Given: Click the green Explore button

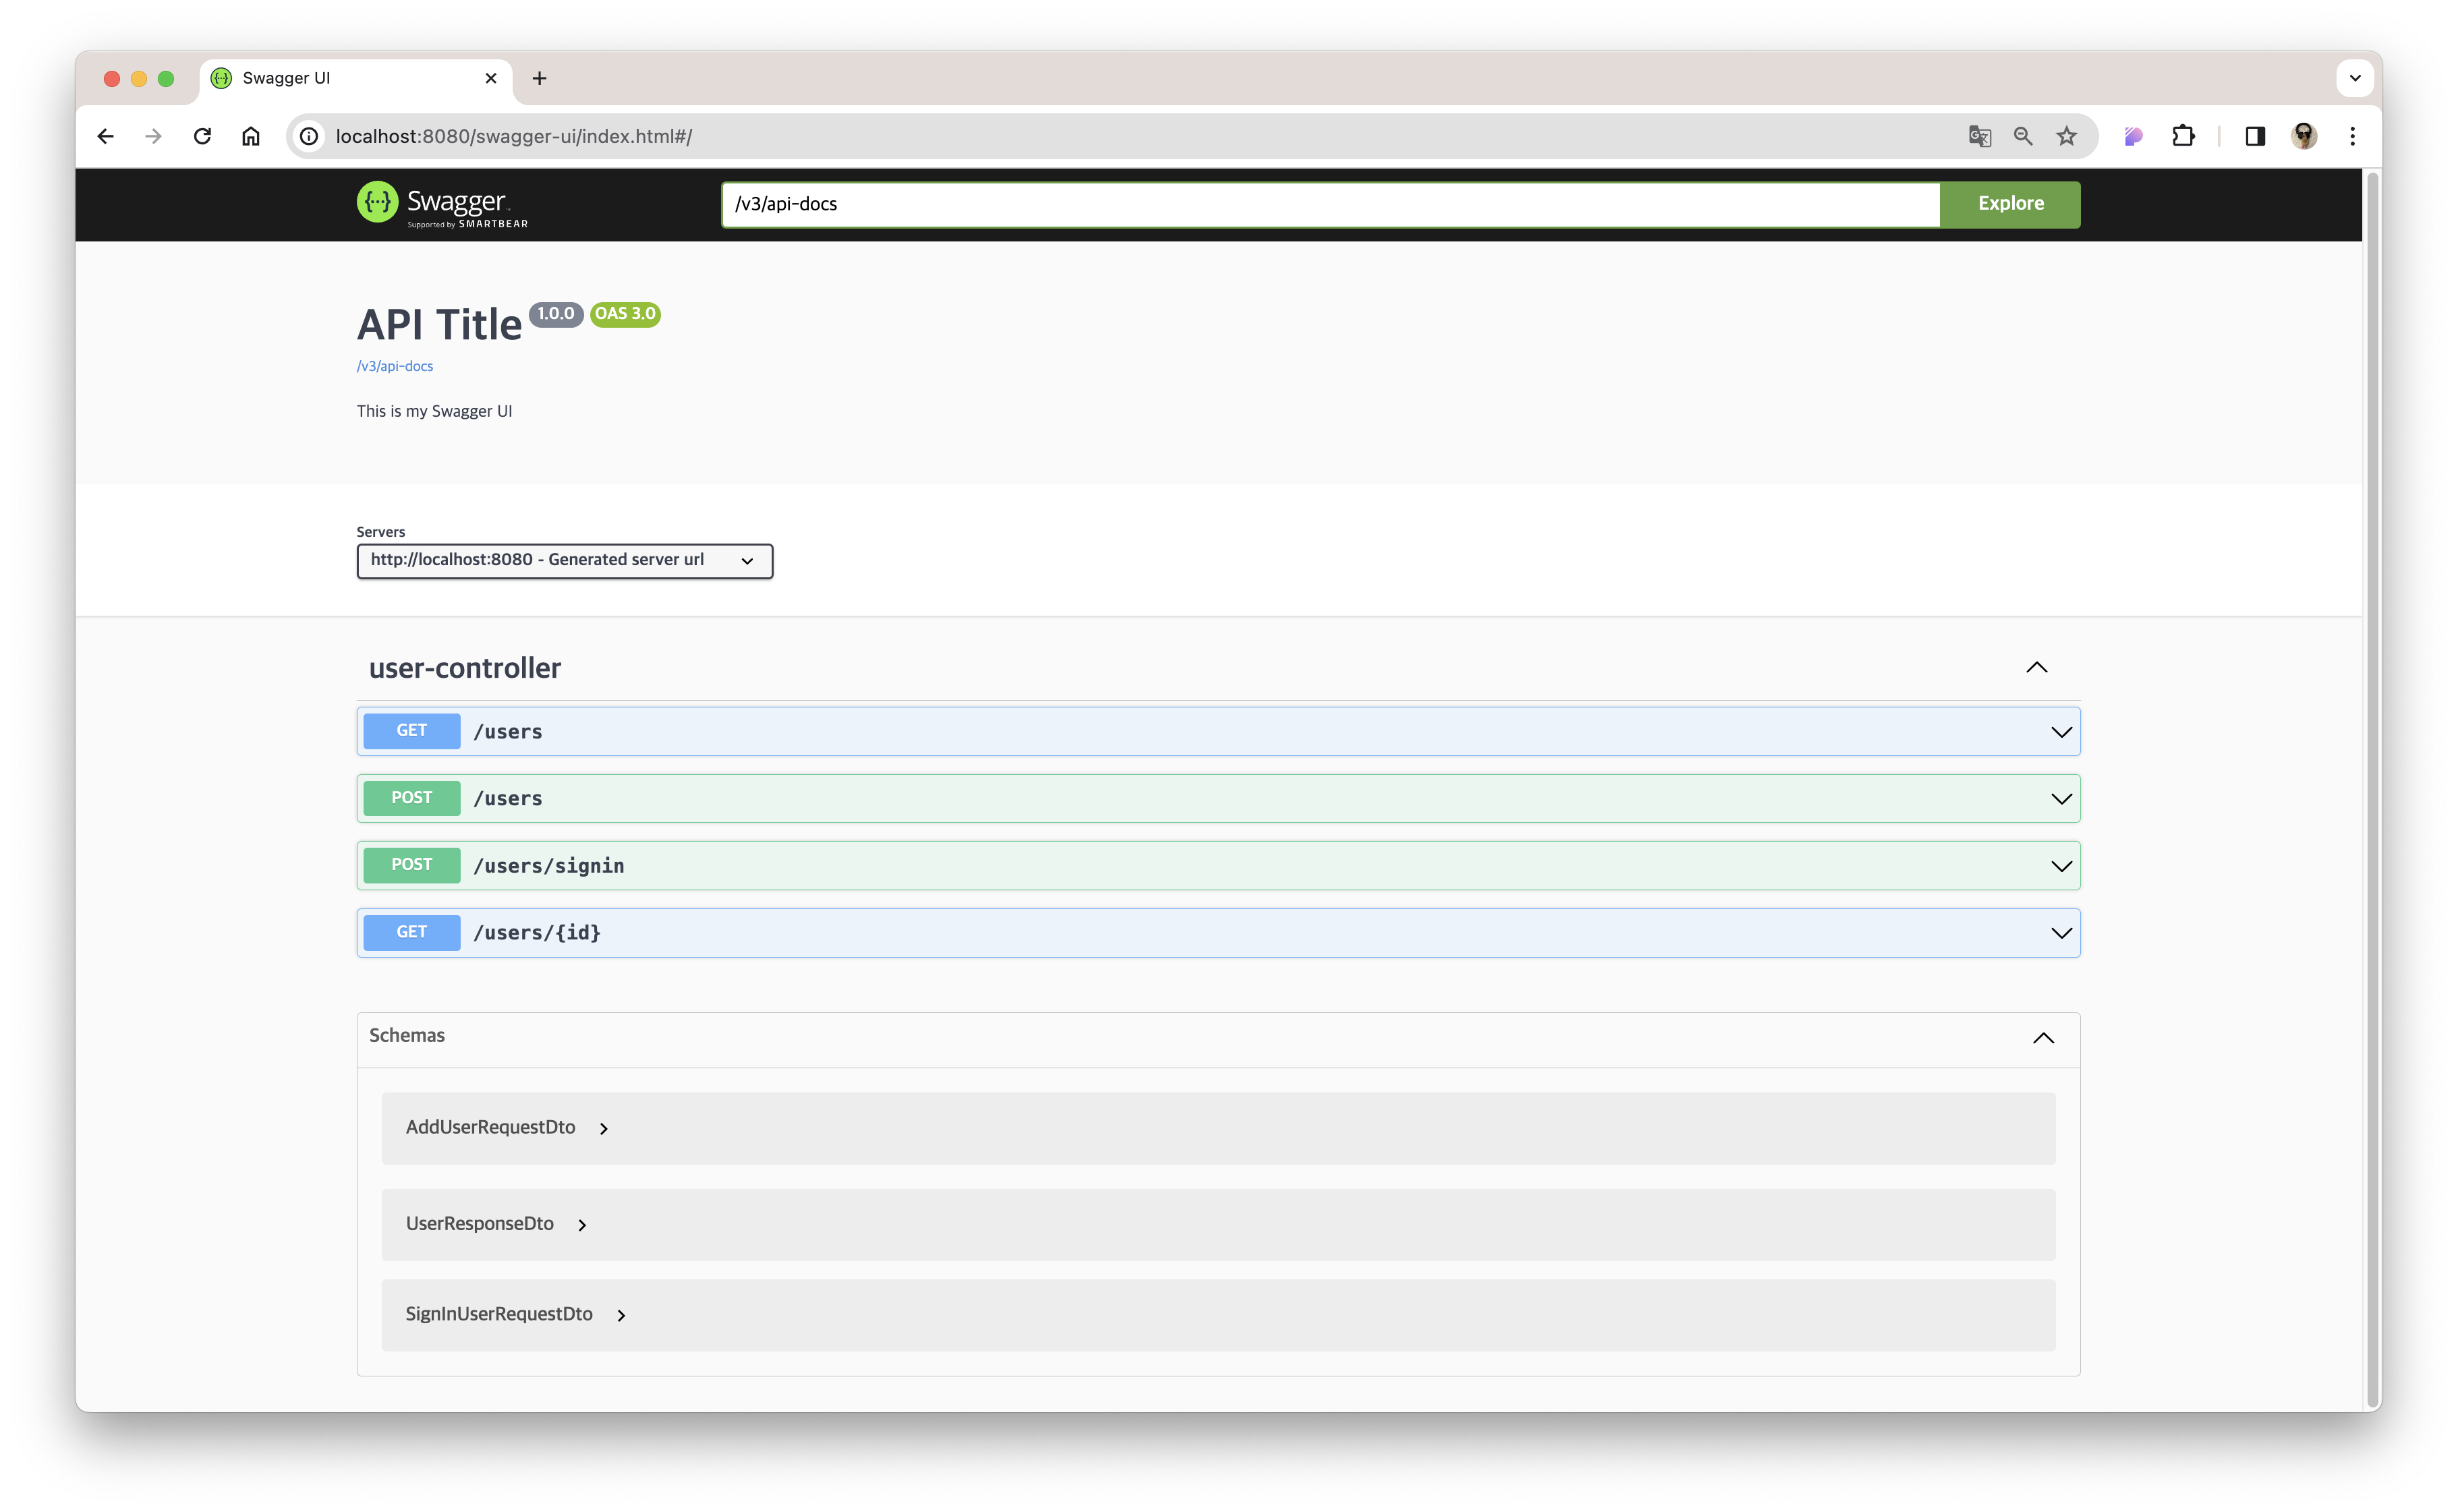Looking at the screenshot, I should pyautogui.click(x=2010, y=204).
